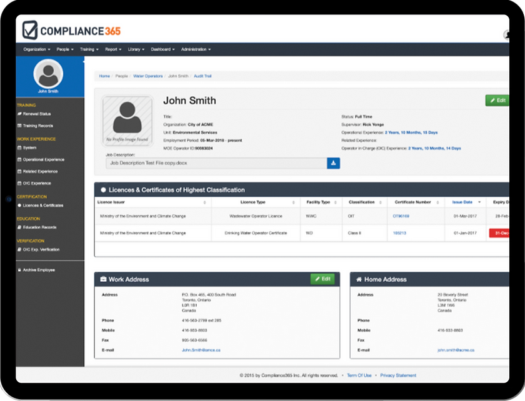Open Privacy Statement link
This screenshot has width=525, height=401.
[x=398, y=375]
